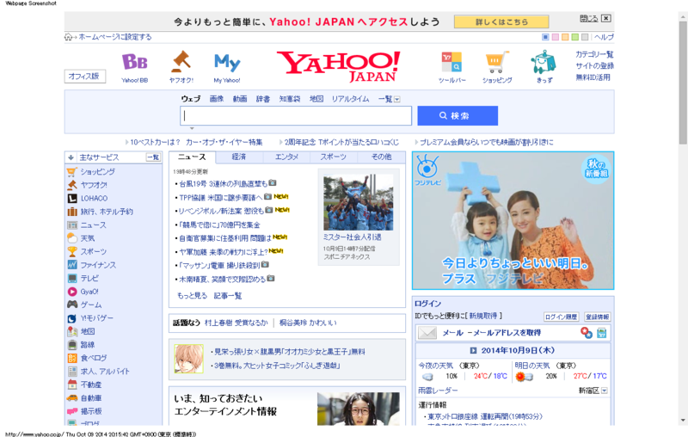Open the カテゴリ一覧 link

(594, 54)
